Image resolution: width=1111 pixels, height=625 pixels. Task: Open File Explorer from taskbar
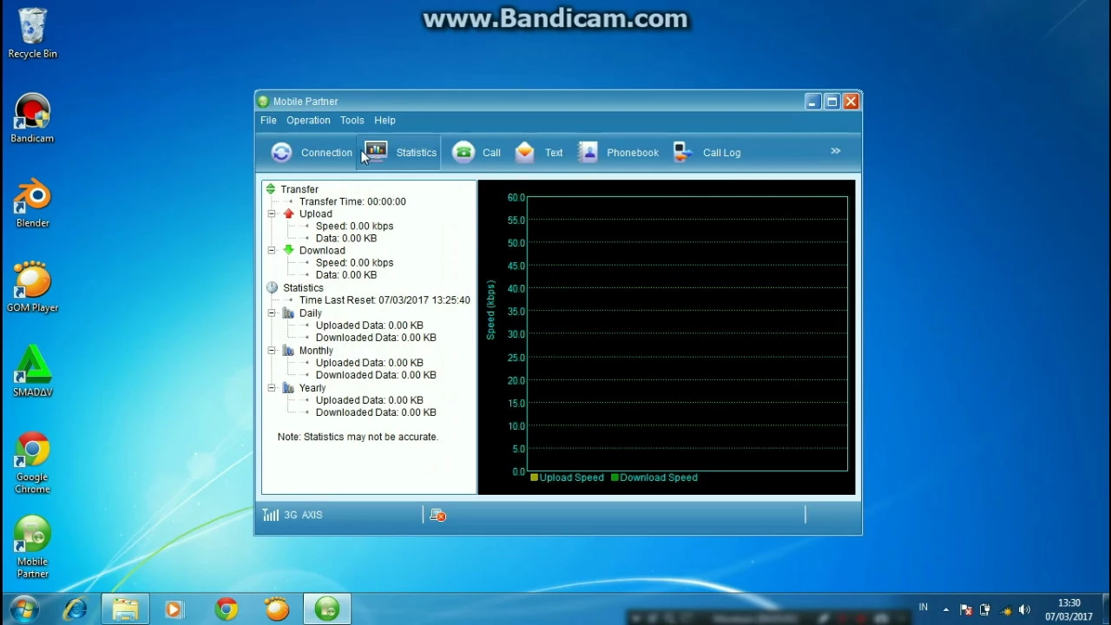(125, 609)
